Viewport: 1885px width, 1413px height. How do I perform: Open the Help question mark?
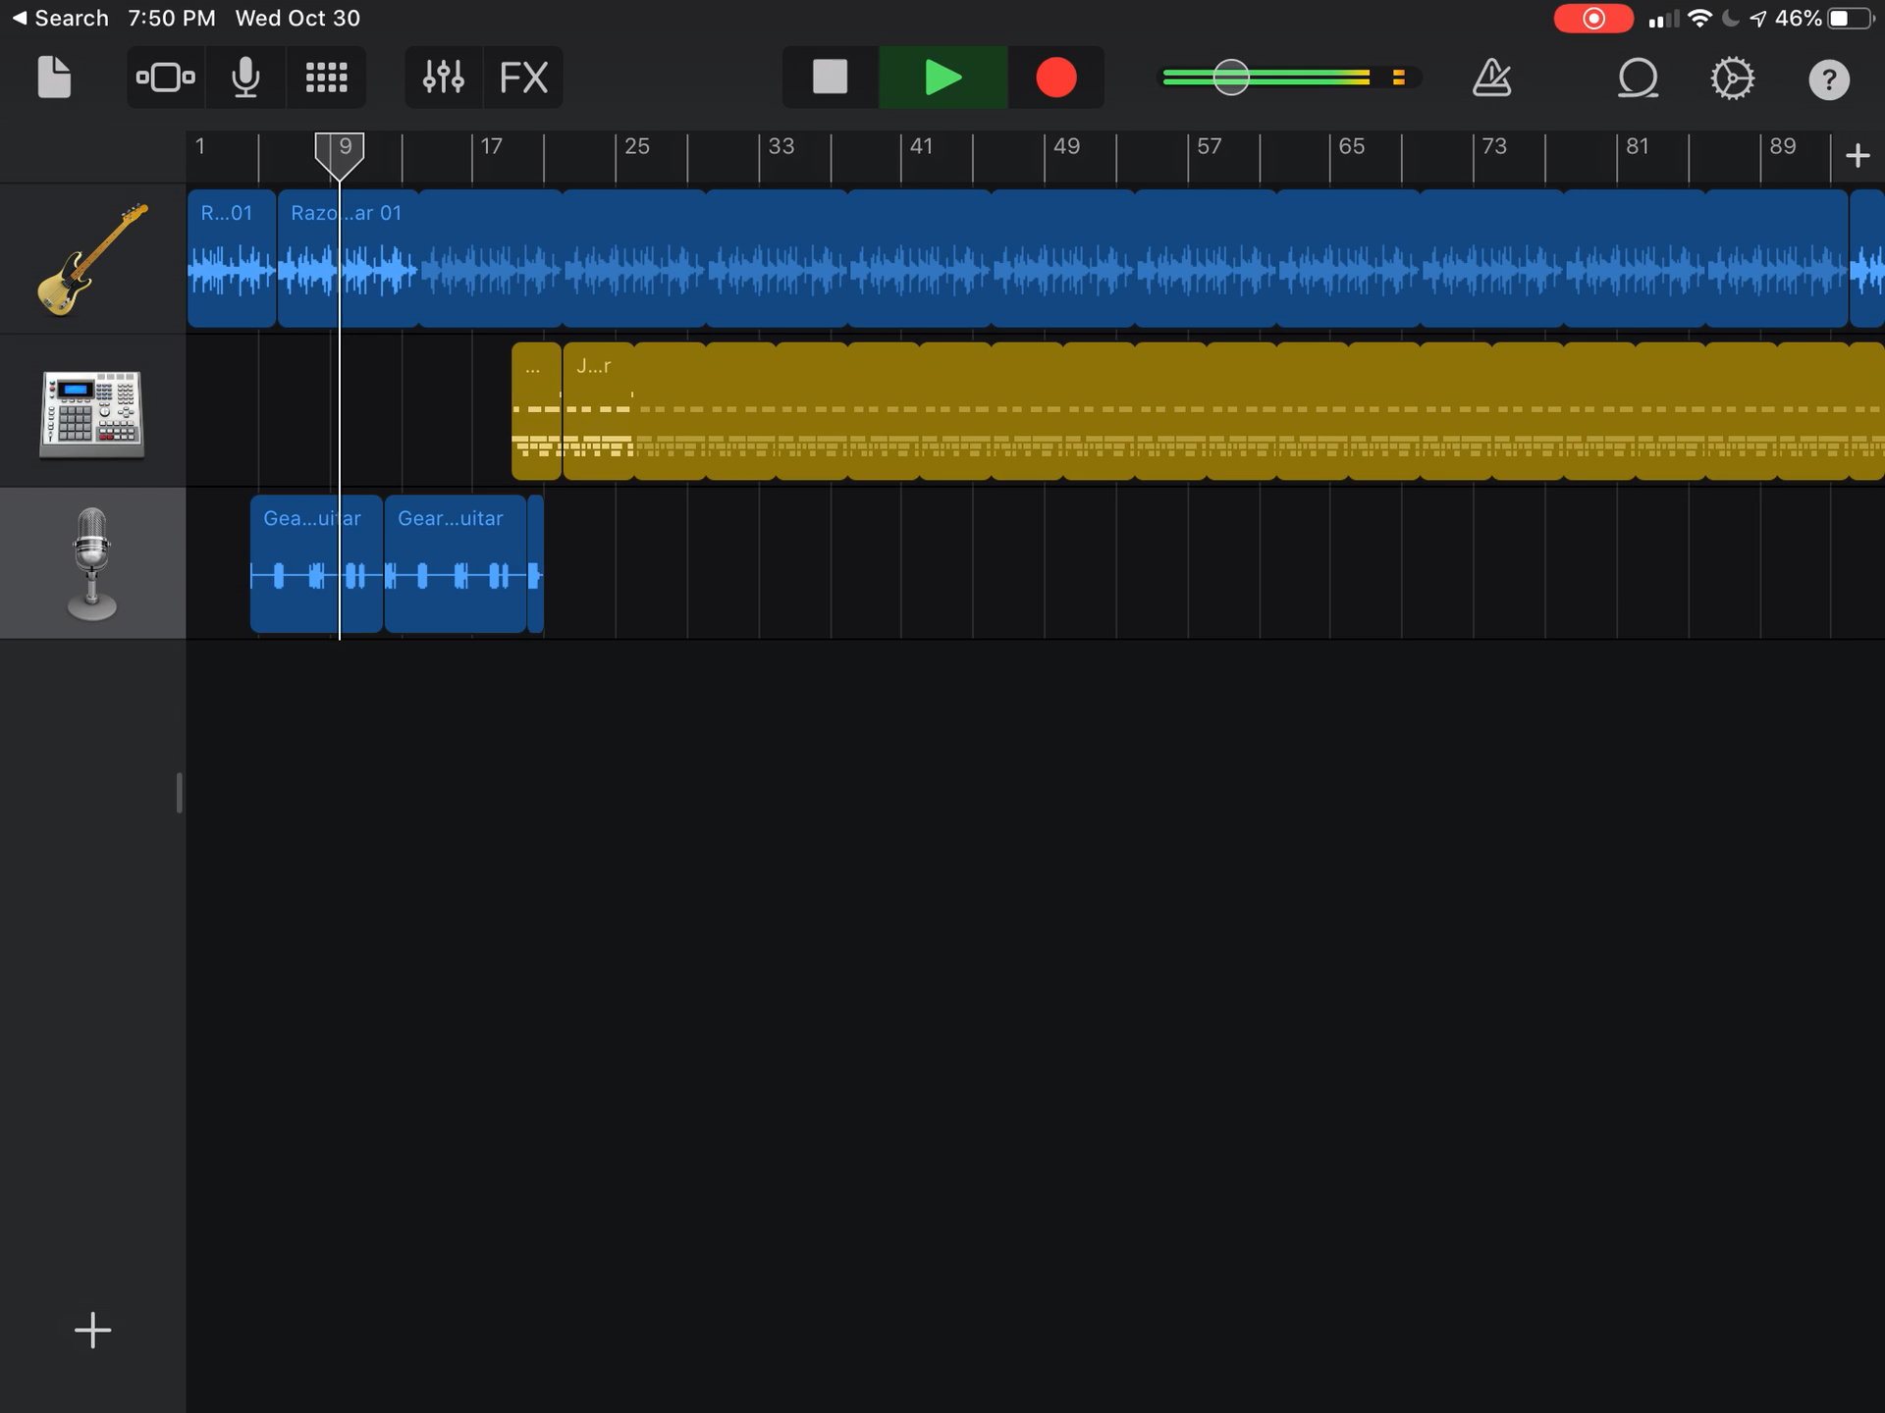[x=1829, y=79]
